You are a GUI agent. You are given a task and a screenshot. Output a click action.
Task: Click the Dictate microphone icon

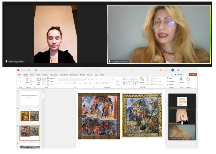click(181, 79)
